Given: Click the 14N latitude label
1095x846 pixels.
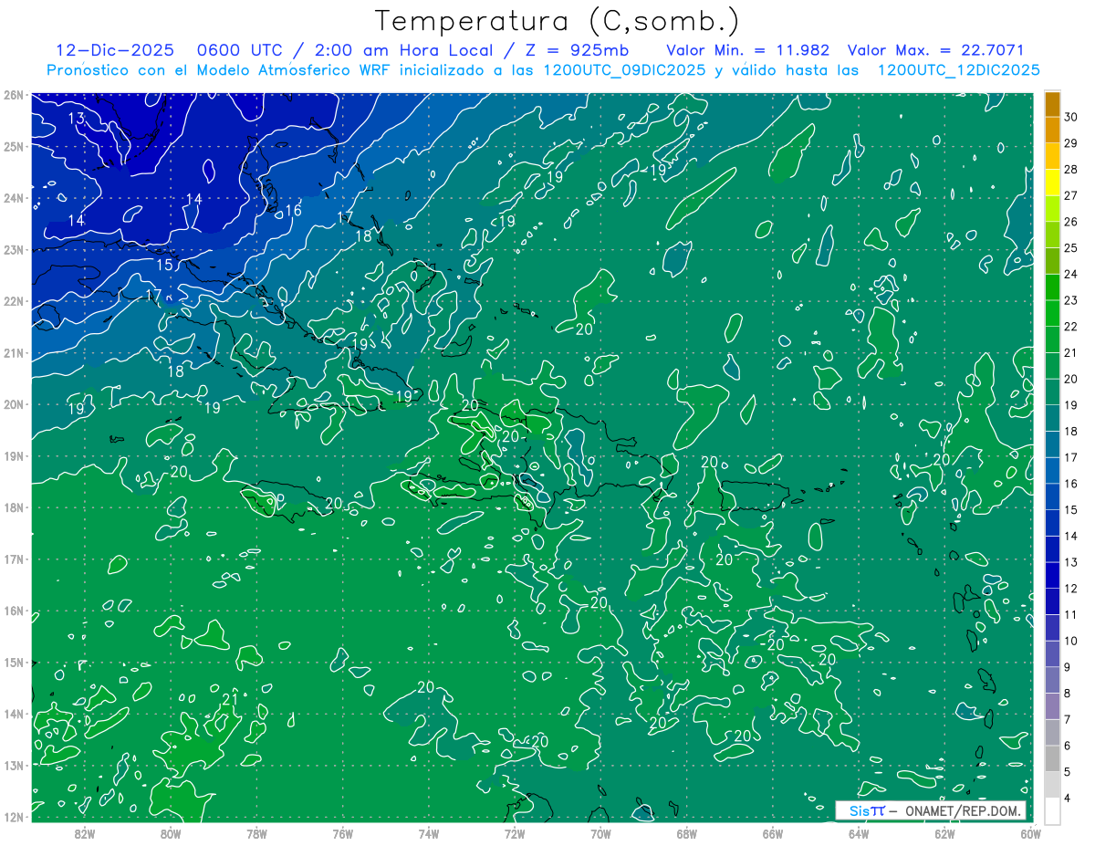Looking at the screenshot, I should click(13, 714).
